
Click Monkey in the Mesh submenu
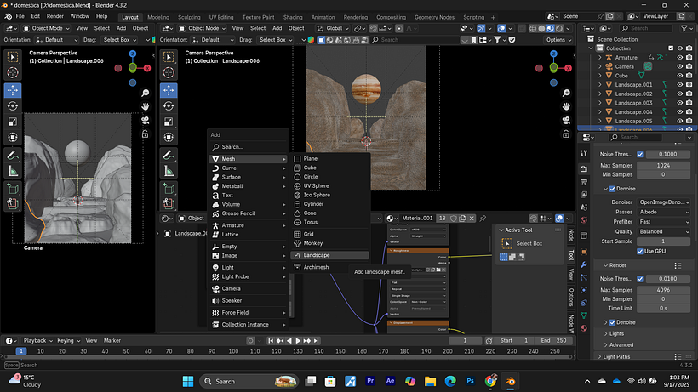point(313,243)
